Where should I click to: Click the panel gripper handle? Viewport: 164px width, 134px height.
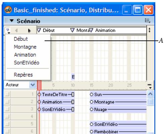click(x=6, y=21)
